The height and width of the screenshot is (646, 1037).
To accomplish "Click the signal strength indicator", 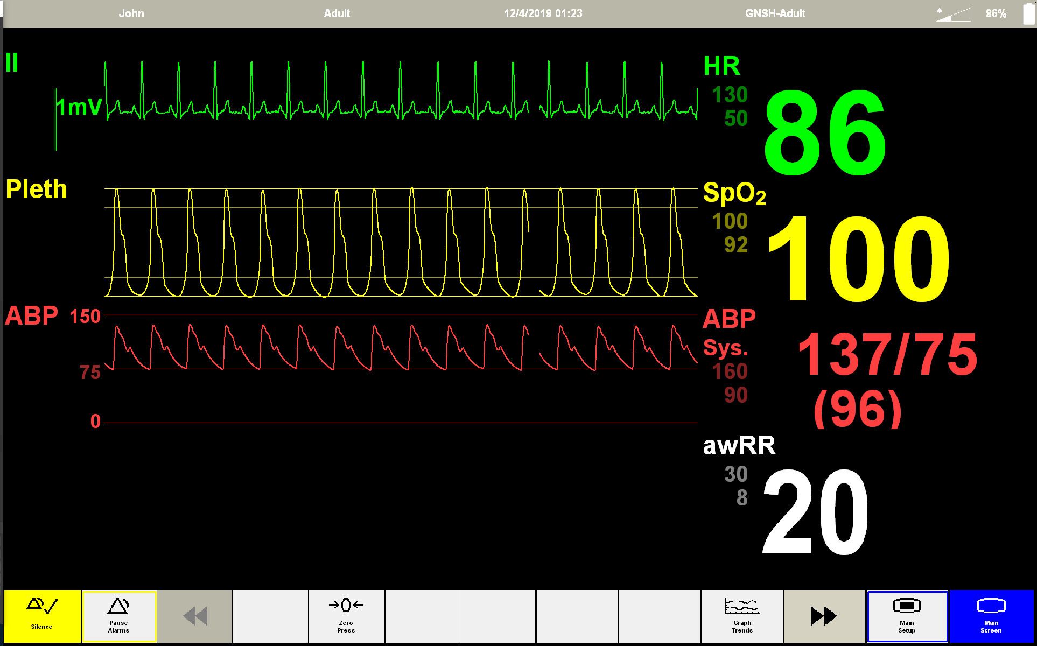I will (954, 14).
